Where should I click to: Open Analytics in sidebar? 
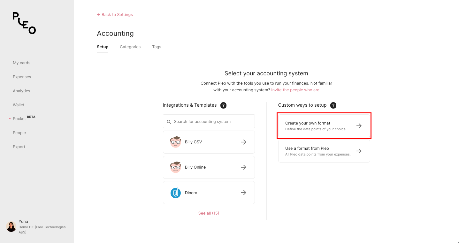pyautogui.click(x=21, y=91)
